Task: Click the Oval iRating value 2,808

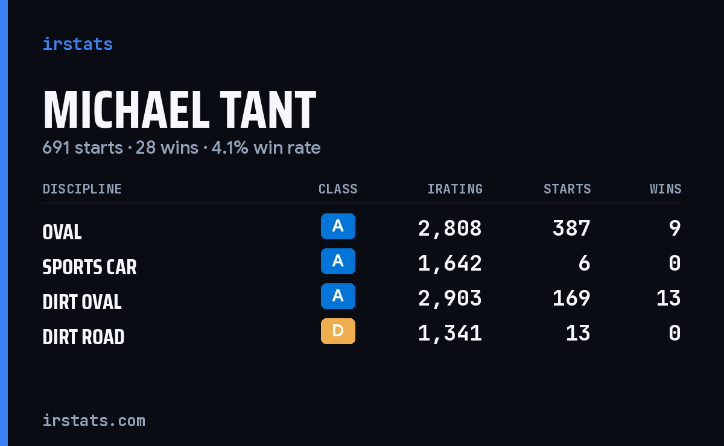Action: coord(450,228)
